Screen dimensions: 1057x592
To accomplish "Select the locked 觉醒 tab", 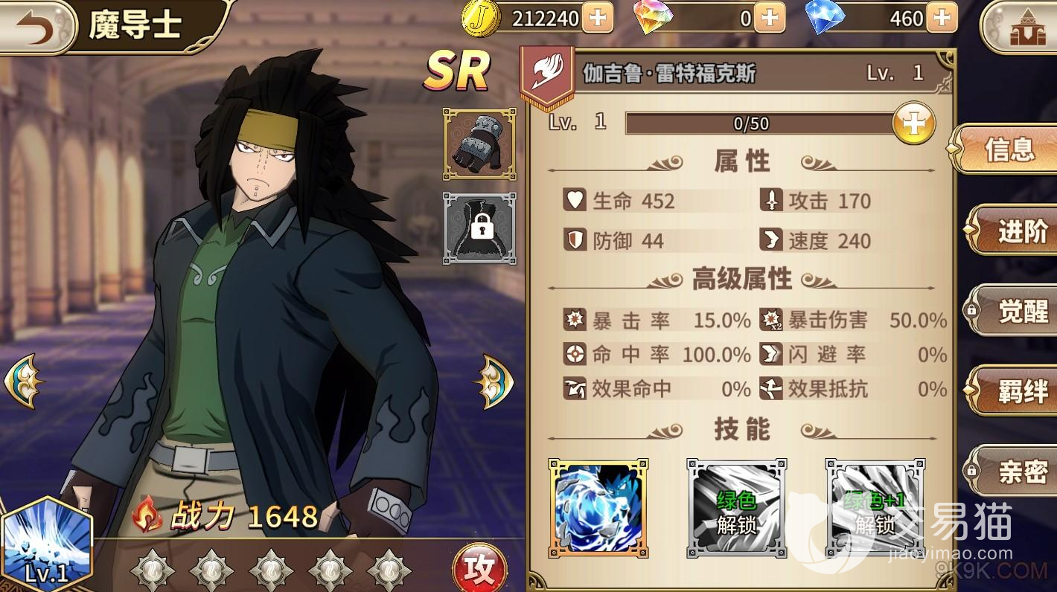I will [1014, 311].
